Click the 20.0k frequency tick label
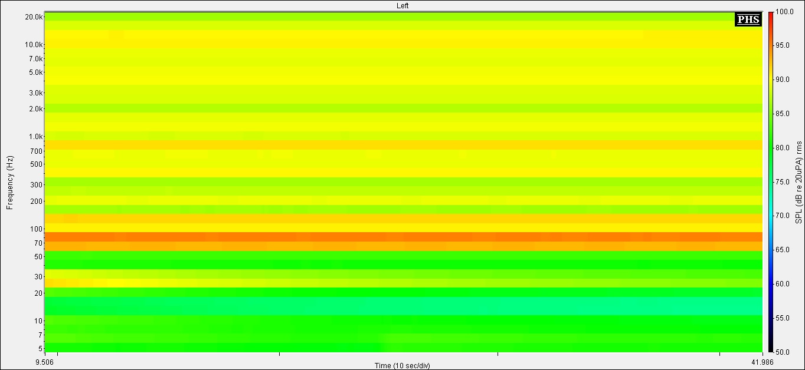The image size is (805, 370). coord(33,17)
